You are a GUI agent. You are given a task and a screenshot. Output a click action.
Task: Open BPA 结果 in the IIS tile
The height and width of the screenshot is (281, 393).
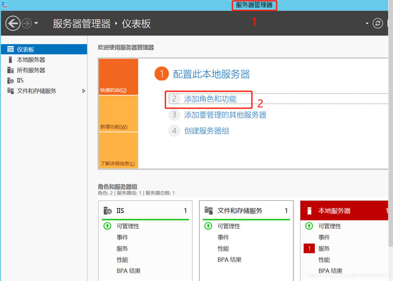[x=129, y=271]
